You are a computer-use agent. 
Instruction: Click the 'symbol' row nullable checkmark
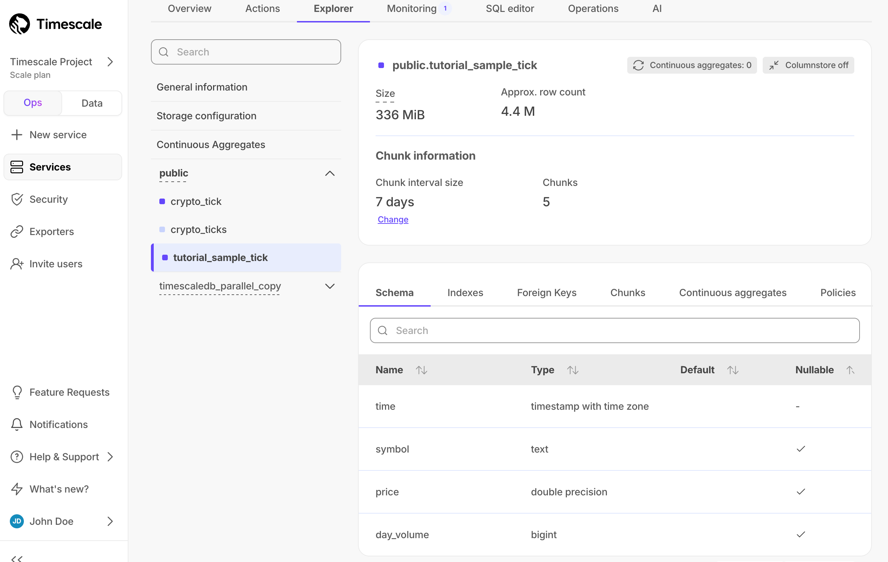(x=801, y=449)
